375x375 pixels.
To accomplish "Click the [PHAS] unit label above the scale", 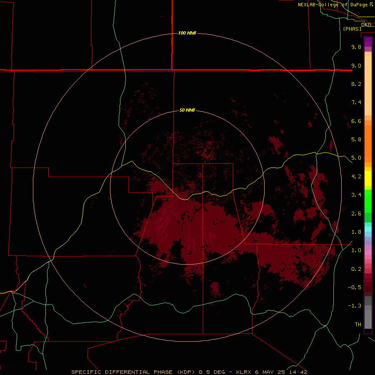I will tap(352, 29).
